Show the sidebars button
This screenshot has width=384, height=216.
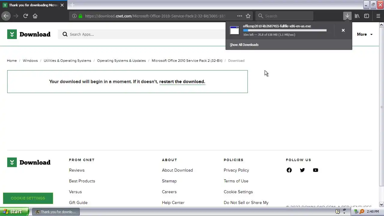tap(367, 16)
